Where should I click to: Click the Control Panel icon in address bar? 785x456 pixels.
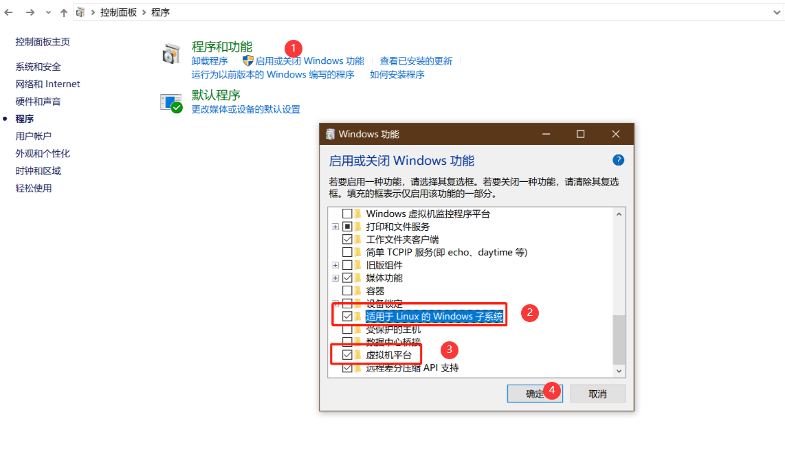80,12
